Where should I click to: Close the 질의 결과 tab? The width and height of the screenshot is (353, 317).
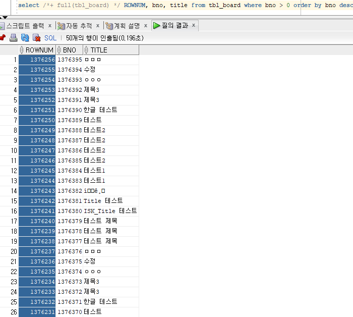[x=194, y=25]
